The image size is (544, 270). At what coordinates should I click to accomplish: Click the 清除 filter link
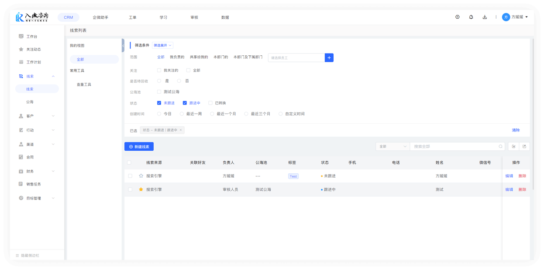pyautogui.click(x=516, y=130)
